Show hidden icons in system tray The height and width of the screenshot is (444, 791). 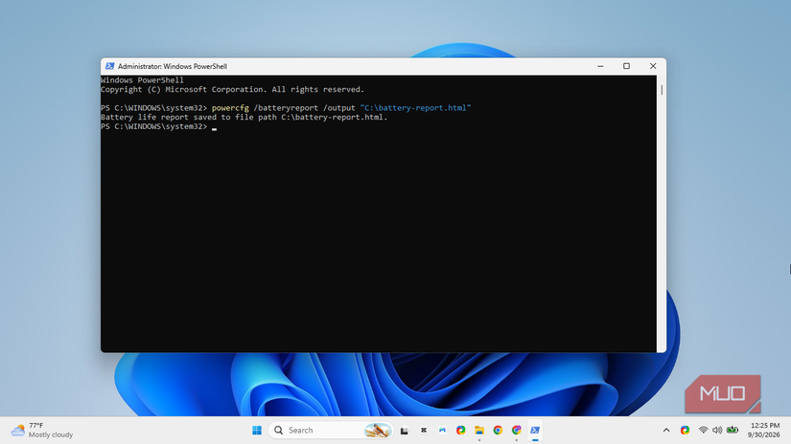click(x=666, y=430)
